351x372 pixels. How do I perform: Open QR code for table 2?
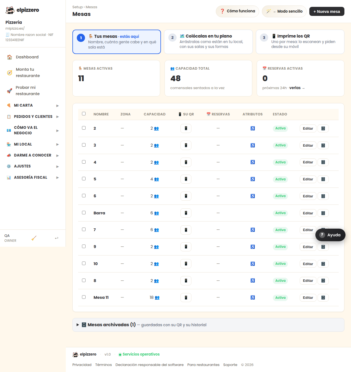(186, 128)
